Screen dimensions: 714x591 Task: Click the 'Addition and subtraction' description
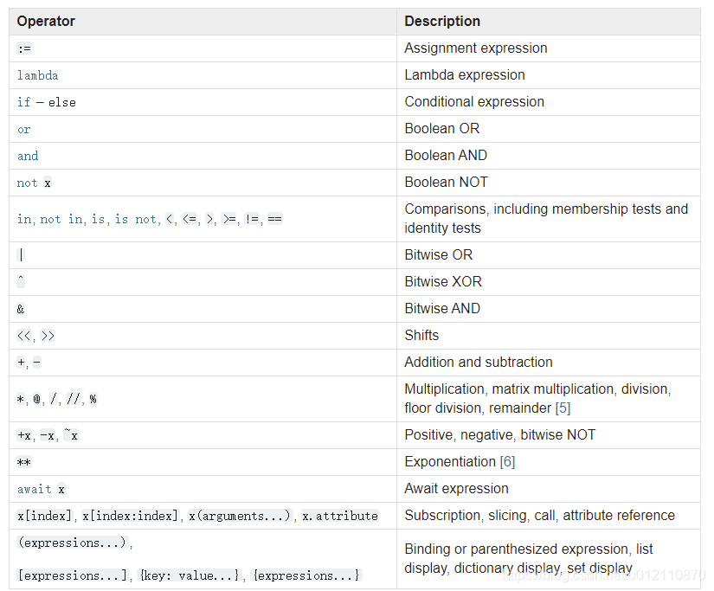pyautogui.click(x=479, y=362)
